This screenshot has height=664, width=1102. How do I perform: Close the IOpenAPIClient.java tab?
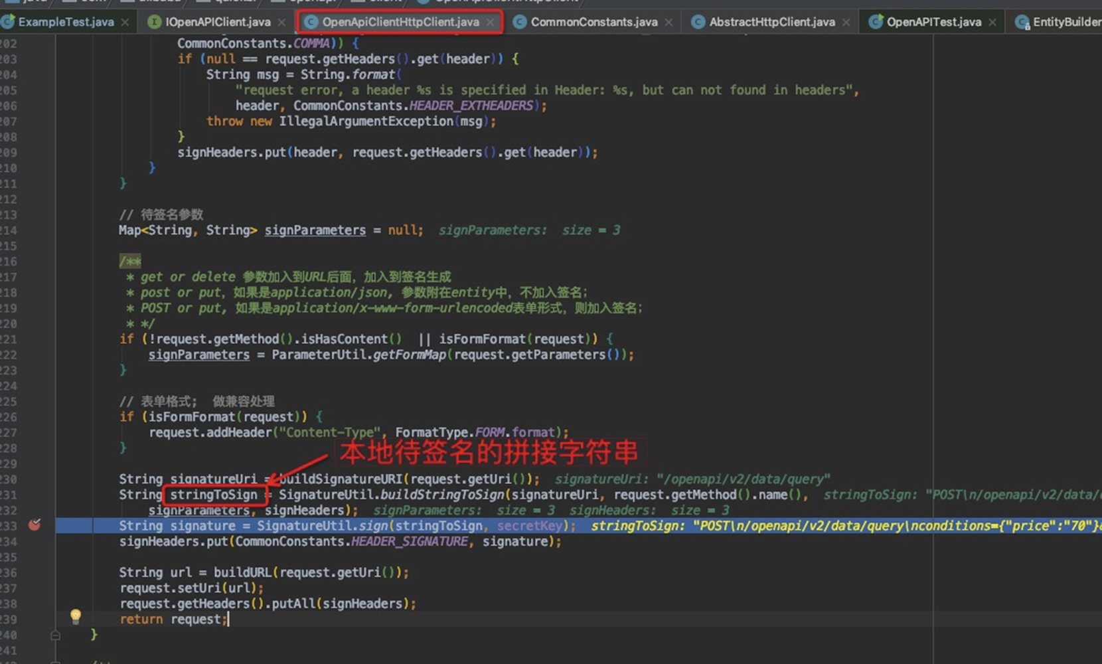(x=281, y=23)
